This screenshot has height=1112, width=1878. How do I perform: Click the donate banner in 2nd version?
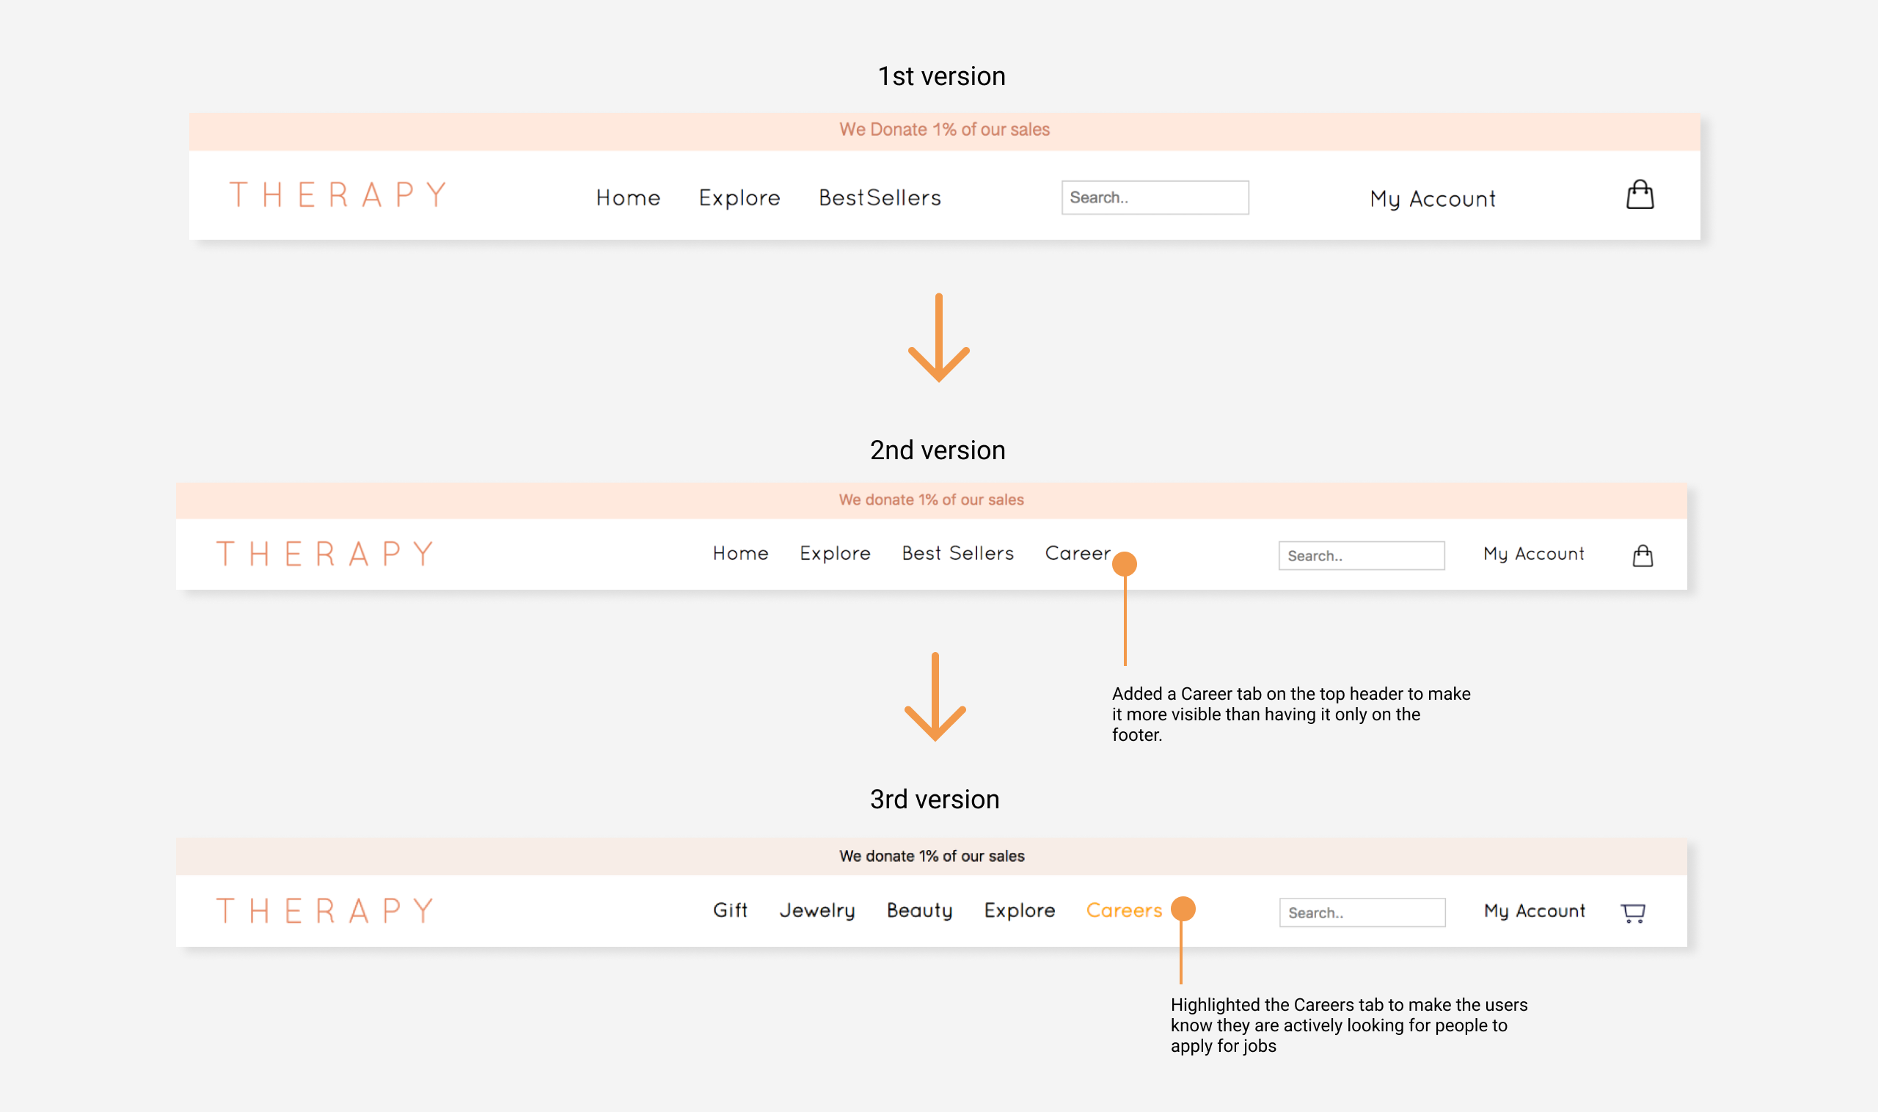point(931,500)
